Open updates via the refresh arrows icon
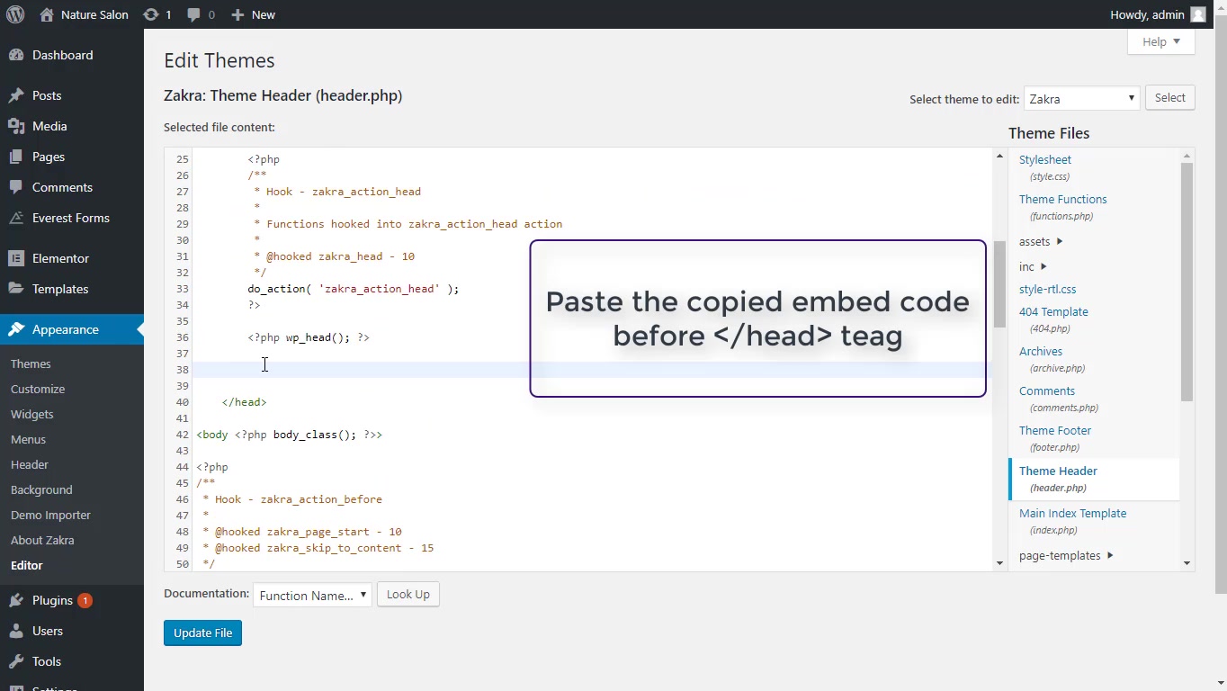The height and width of the screenshot is (691, 1227). point(151,14)
